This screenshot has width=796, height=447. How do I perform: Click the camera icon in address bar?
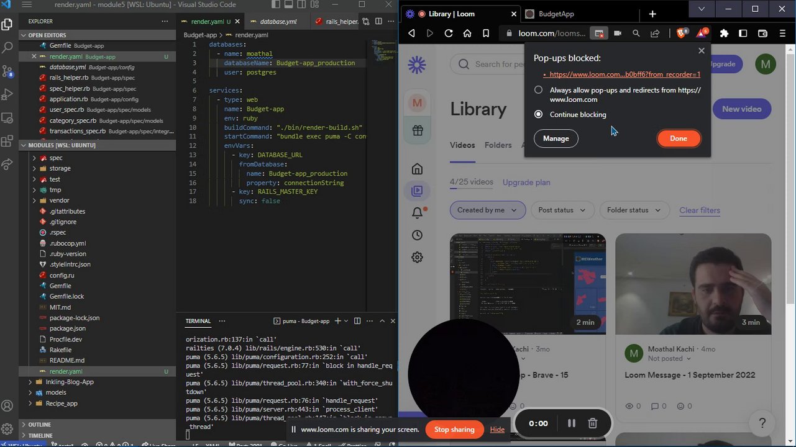(x=618, y=34)
